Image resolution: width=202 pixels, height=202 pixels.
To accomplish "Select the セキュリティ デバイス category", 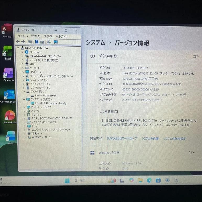I will [x=41, y=84].
